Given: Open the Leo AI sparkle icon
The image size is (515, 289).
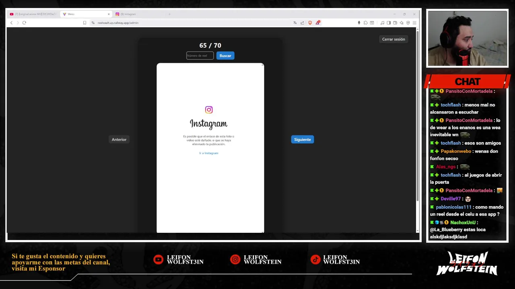Looking at the screenshot, I should (402, 23).
